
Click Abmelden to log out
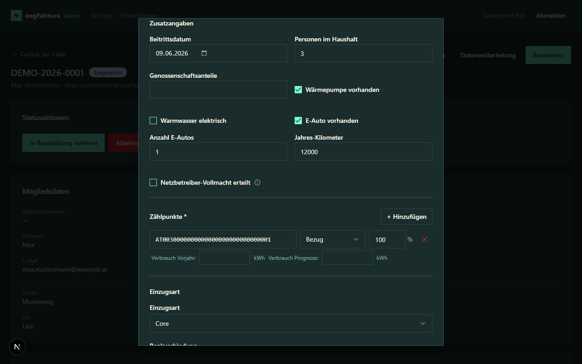tap(551, 15)
